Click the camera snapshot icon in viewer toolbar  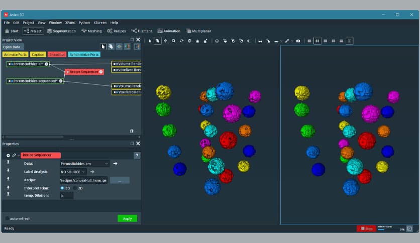click(298, 41)
